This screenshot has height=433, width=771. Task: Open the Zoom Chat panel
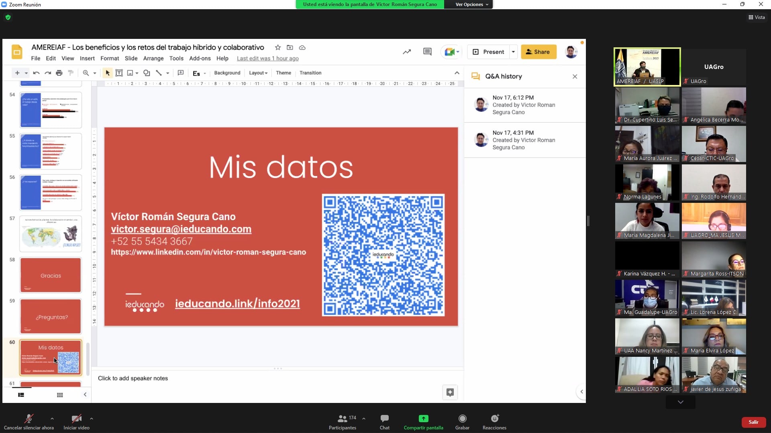(384, 422)
